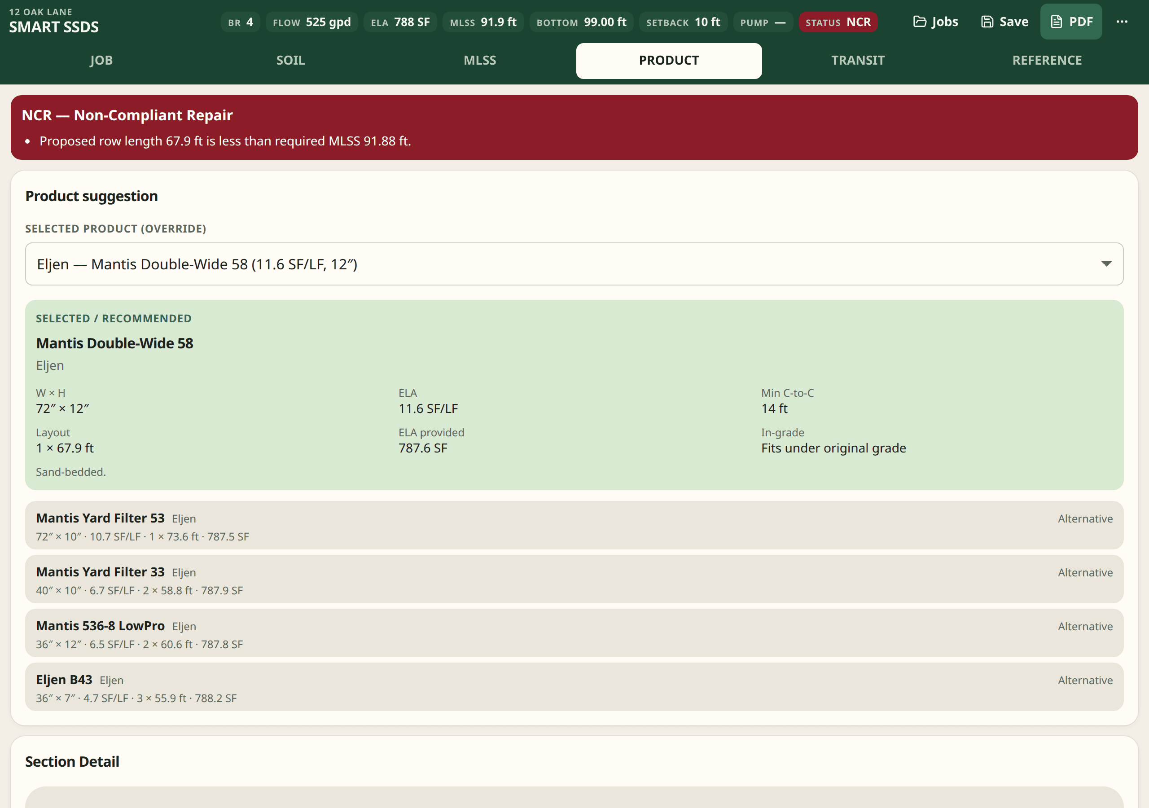Click the Section Detail heading

73,761
